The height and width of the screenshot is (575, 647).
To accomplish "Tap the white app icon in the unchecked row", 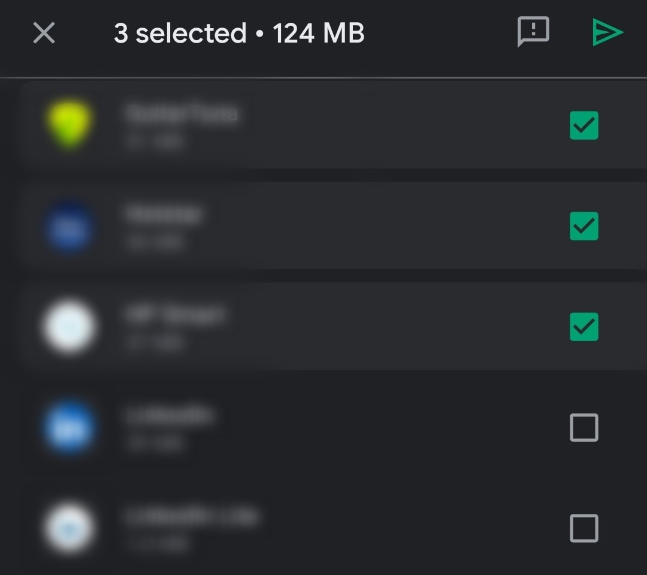I will pos(69,528).
